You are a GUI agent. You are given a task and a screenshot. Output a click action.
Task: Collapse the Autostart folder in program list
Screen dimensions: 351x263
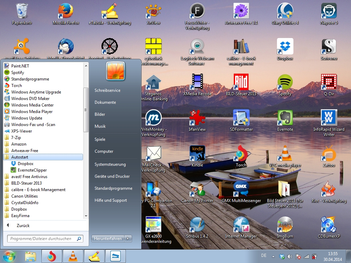[43, 157]
